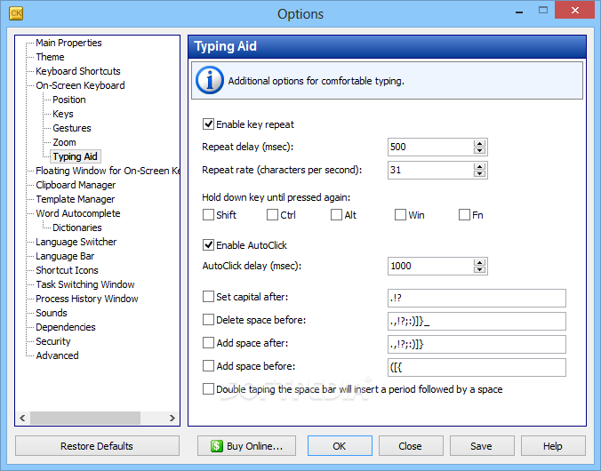Select Theme in the options tree
The image size is (601, 471).
click(50, 57)
